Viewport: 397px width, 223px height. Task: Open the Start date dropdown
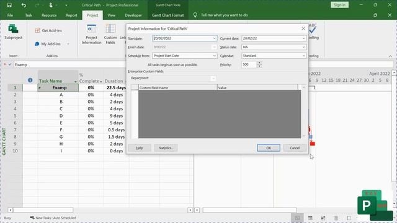(x=214, y=38)
